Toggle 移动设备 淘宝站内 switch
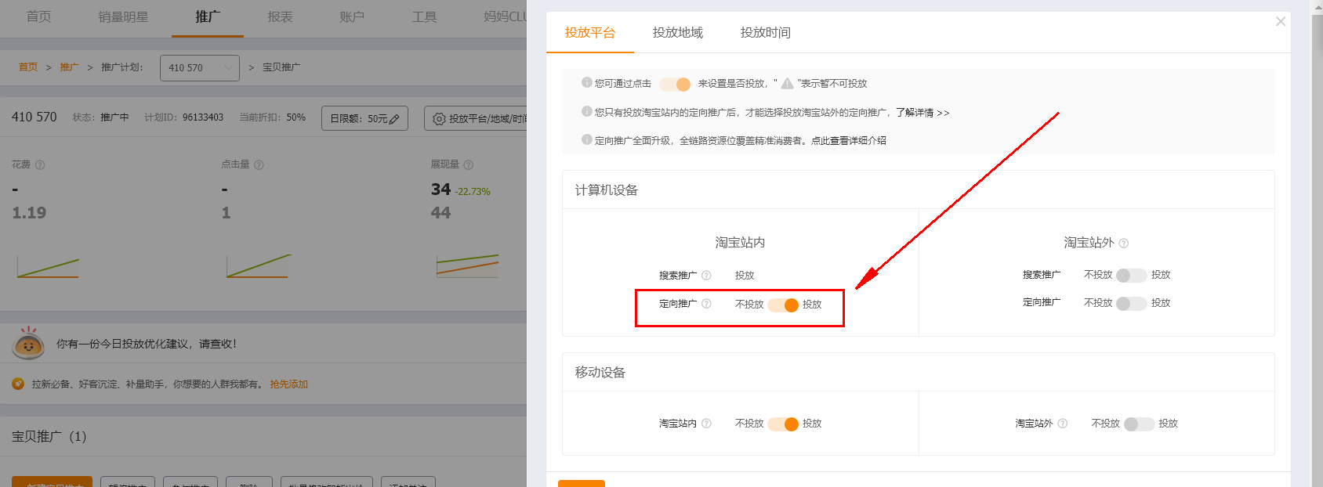Image resolution: width=1323 pixels, height=487 pixels. pos(783,424)
